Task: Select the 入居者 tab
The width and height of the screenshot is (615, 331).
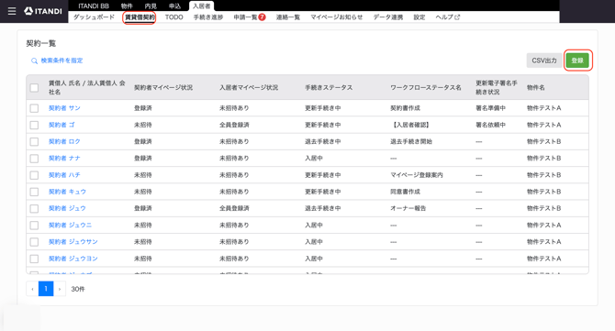Action: (202, 6)
